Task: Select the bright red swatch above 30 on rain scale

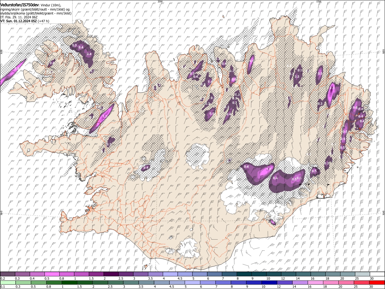Action: tap(377, 283)
